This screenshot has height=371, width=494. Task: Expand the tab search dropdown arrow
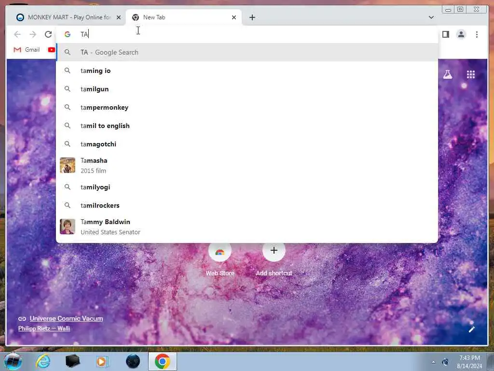point(431,17)
